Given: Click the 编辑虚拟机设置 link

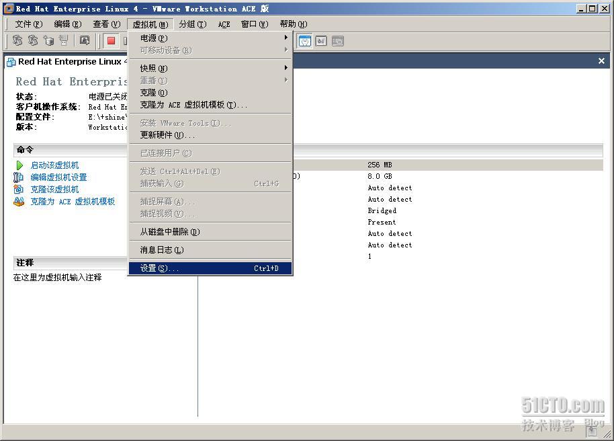Looking at the screenshot, I should tap(58, 177).
